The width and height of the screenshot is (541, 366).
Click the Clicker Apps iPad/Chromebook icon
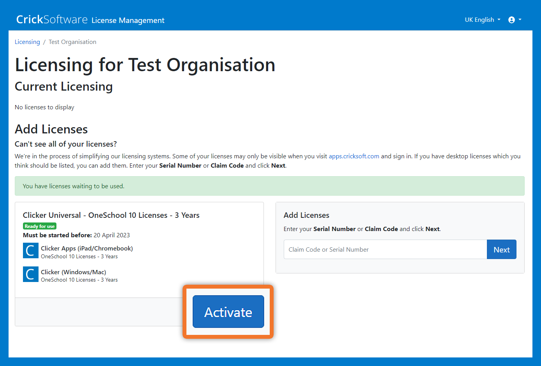(31, 251)
